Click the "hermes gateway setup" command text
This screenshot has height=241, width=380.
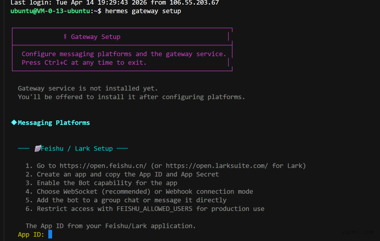pos(143,11)
